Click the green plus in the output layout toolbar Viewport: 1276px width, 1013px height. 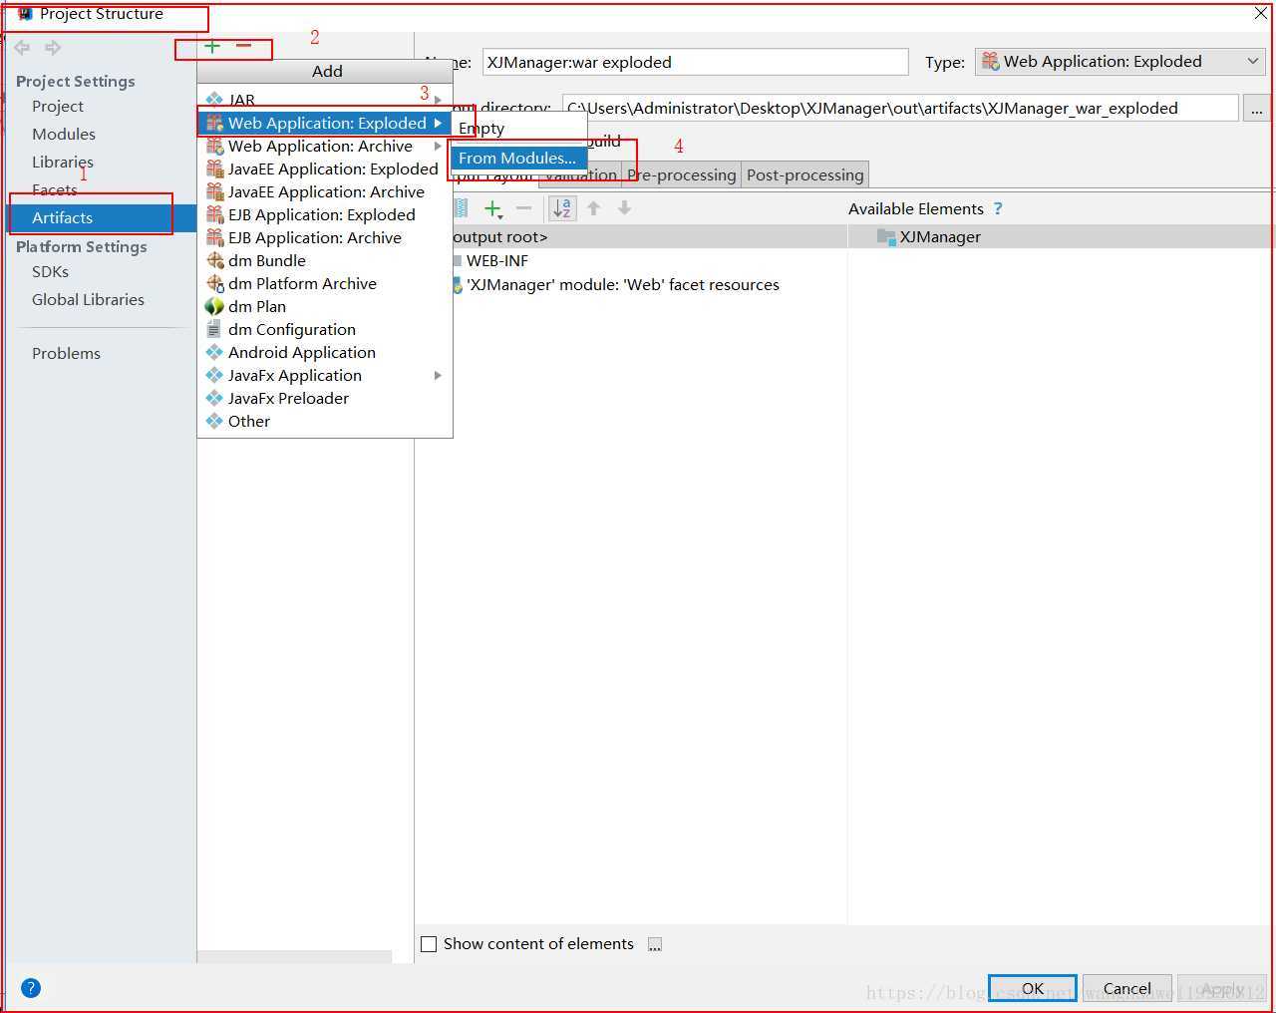[493, 208]
